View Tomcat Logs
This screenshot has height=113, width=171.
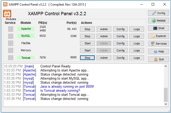click(137, 58)
